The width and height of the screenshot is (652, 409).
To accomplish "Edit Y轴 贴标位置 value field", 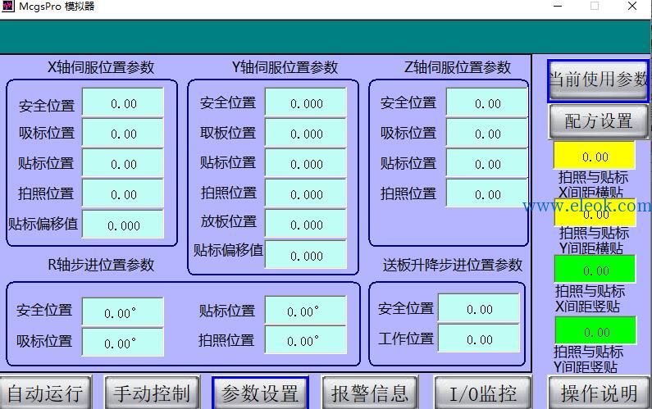I will [x=306, y=163].
